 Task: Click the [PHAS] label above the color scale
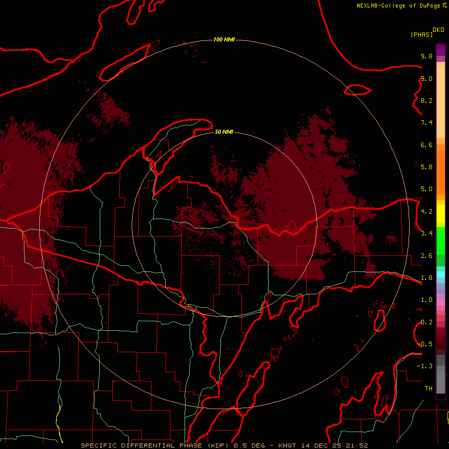click(422, 34)
